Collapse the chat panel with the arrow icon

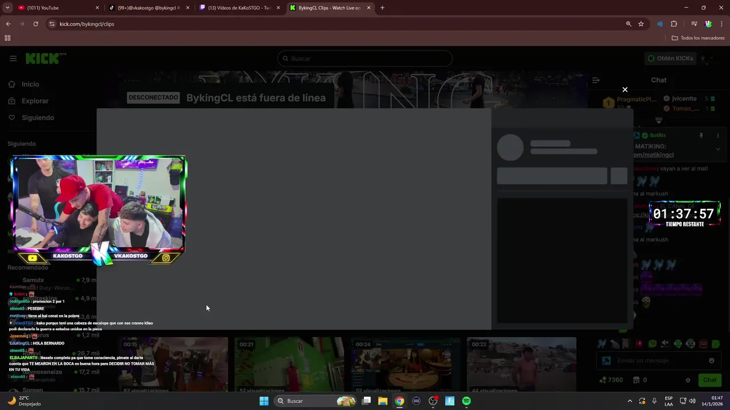click(596, 80)
